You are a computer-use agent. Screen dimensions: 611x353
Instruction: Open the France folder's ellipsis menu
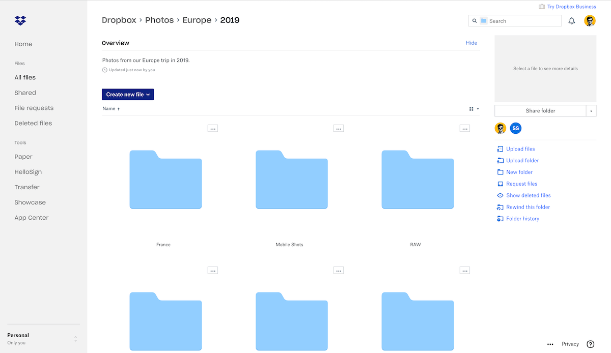[213, 128]
